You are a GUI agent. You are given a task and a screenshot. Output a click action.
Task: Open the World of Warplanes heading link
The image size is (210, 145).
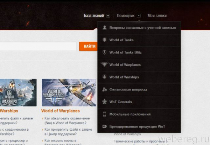click(61, 111)
